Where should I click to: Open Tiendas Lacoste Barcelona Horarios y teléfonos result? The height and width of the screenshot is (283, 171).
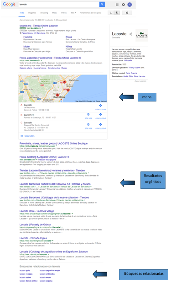point(52,171)
